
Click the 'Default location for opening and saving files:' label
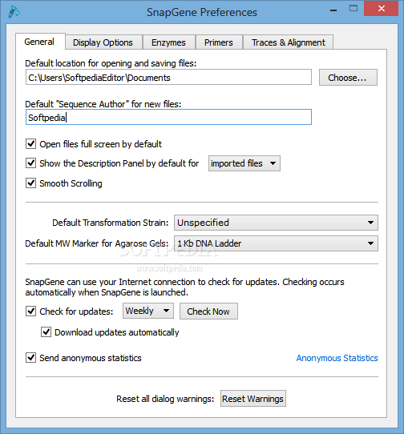[x=111, y=63]
